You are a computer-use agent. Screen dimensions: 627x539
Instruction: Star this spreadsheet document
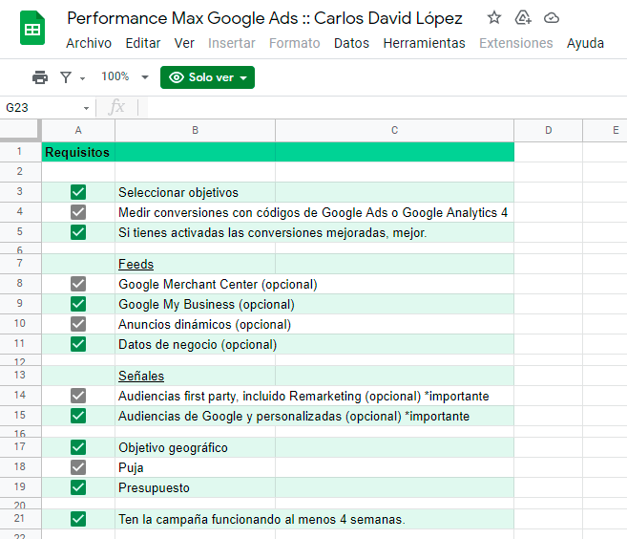(494, 17)
